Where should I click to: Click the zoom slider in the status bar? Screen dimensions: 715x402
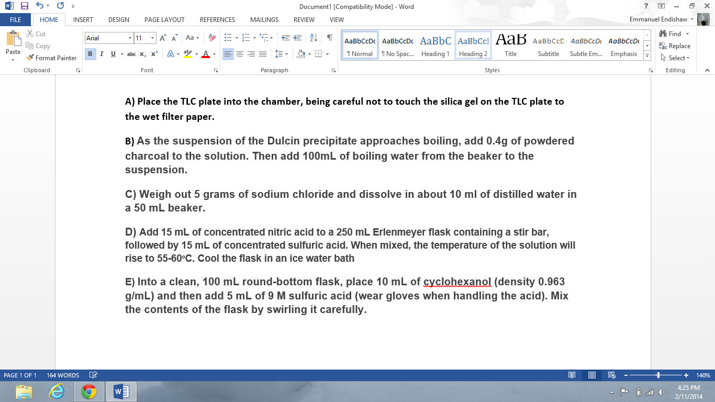(658, 375)
